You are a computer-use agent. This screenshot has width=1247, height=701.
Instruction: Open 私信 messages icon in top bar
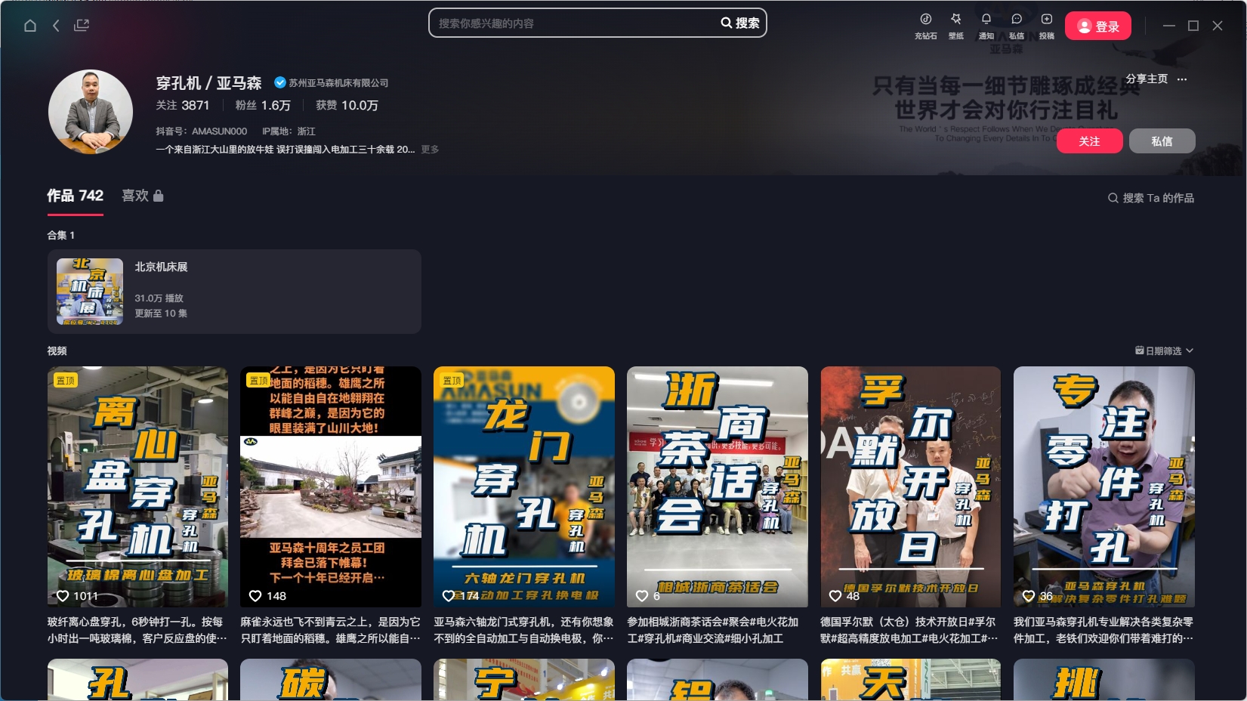coord(1017,20)
